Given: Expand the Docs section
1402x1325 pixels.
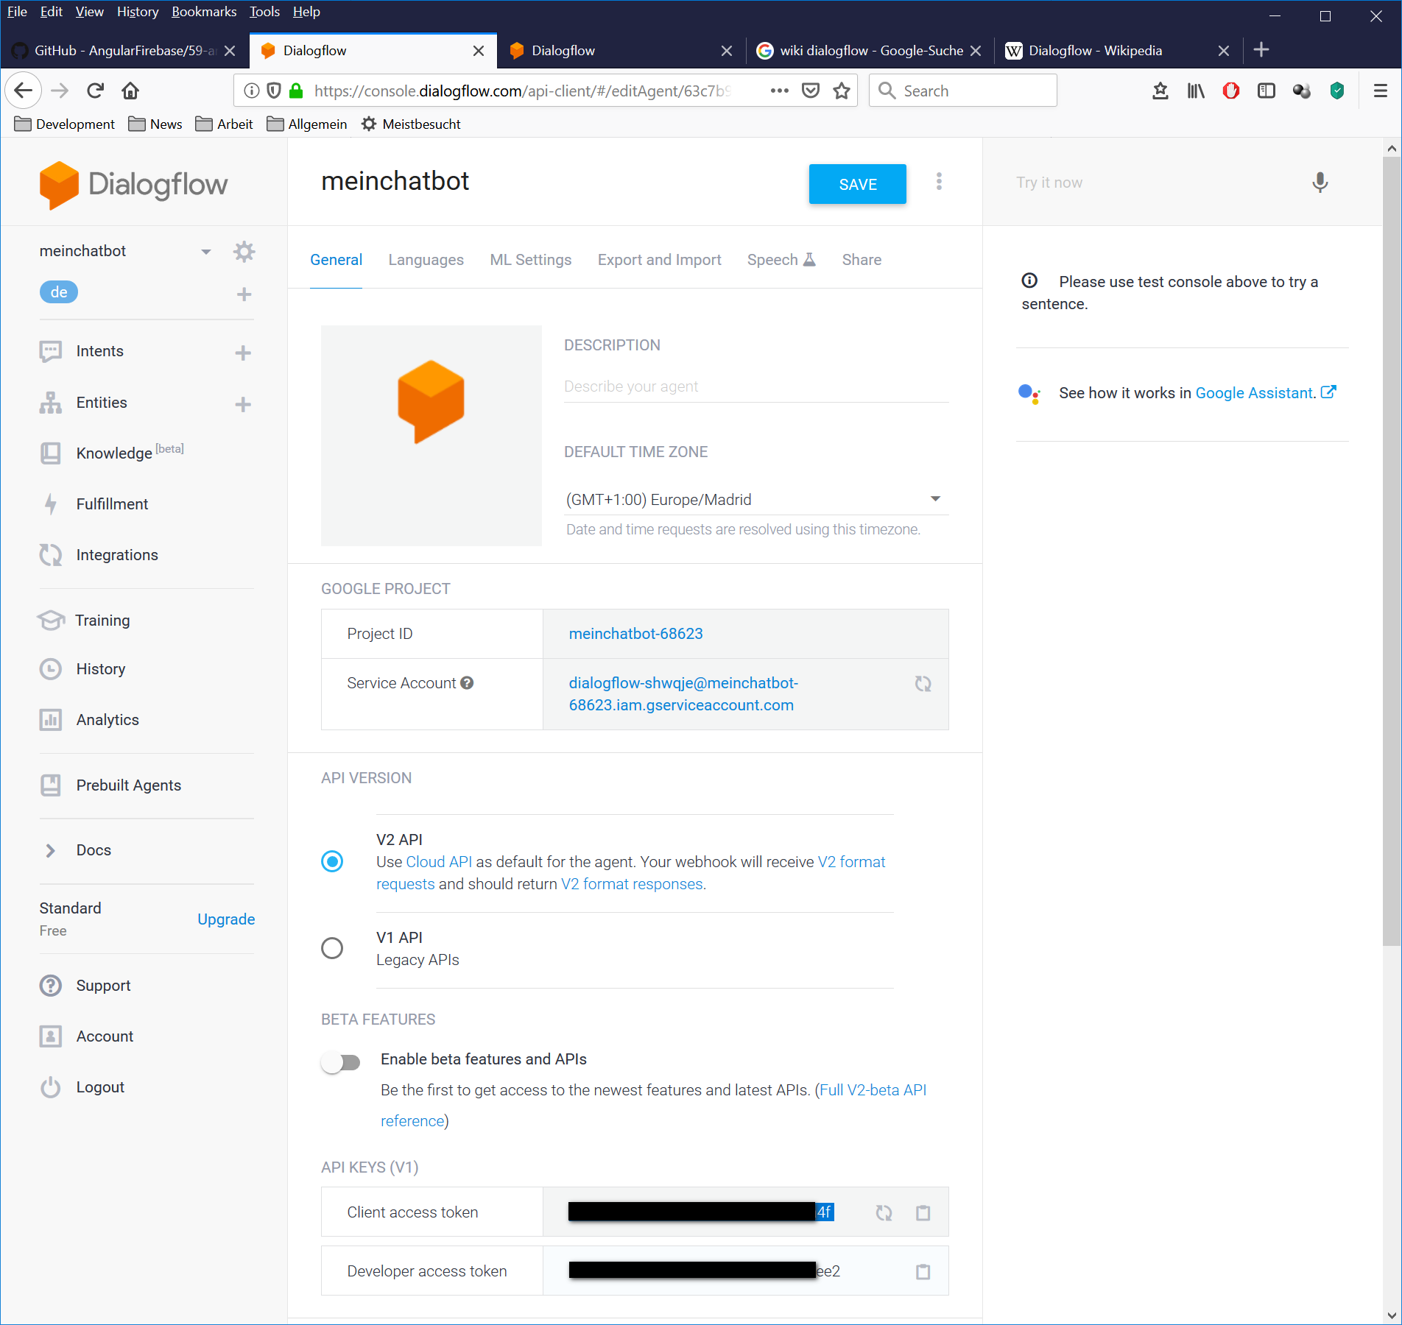Looking at the screenshot, I should [x=94, y=850].
